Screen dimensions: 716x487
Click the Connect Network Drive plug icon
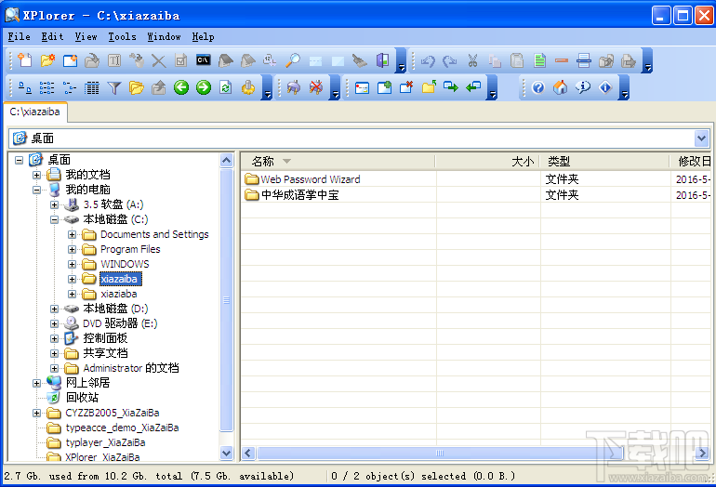pos(293,87)
